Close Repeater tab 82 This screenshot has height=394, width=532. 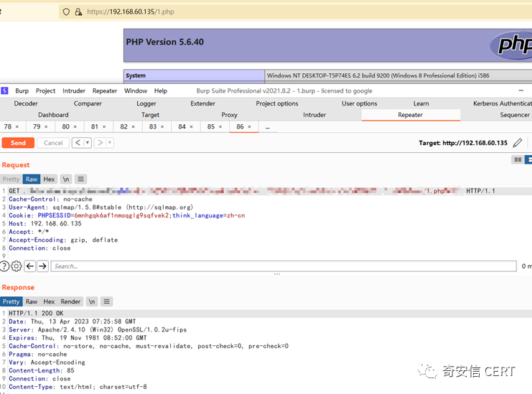point(134,127)
